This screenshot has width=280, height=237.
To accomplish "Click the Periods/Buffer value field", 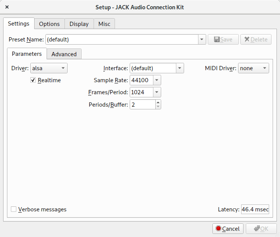I will point(143,104).
